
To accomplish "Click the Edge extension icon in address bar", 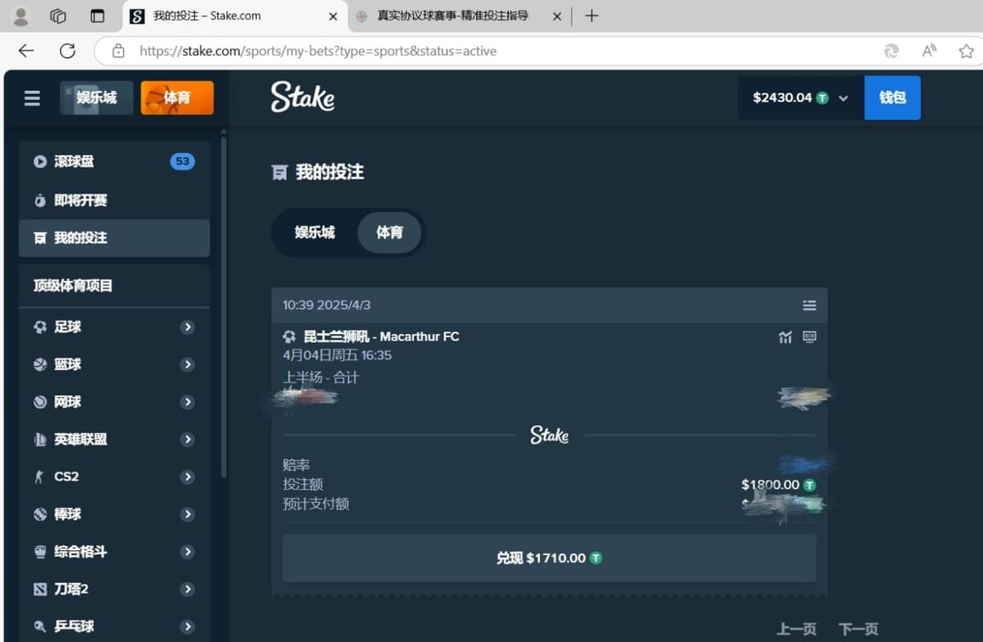I will pos(891,51).
